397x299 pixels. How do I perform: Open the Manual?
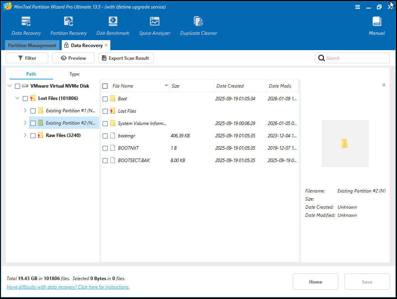point(376,25)
